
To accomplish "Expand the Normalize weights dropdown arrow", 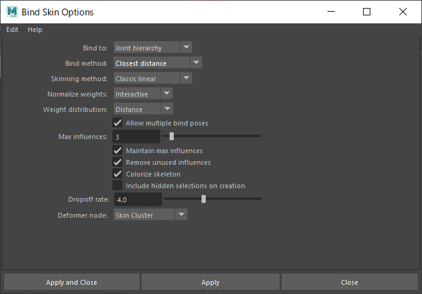I will (166, 93).
